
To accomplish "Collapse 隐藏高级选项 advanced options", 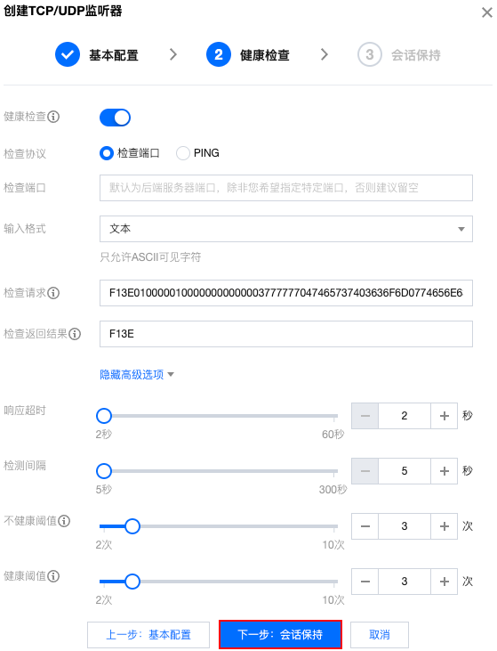I will pos(137,375).
